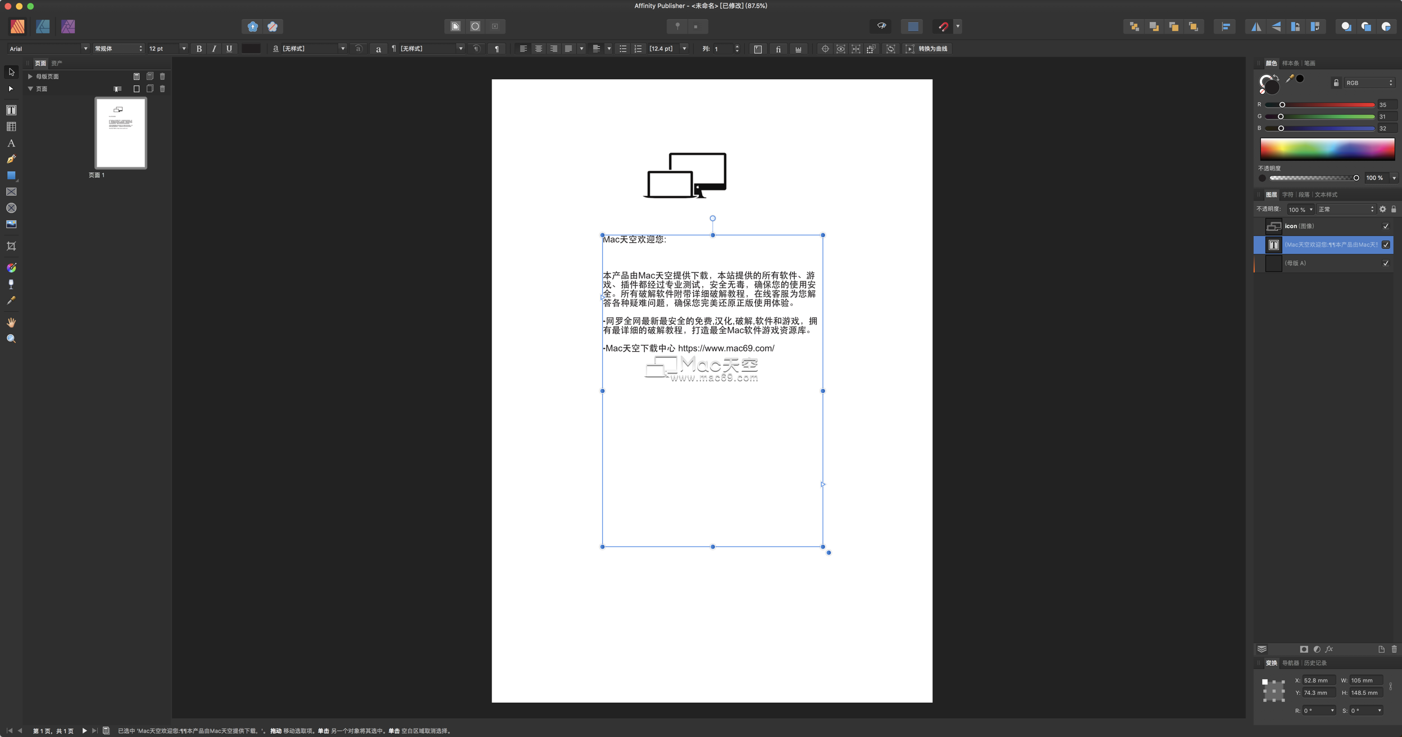Select the Node tool

point(11,89)
